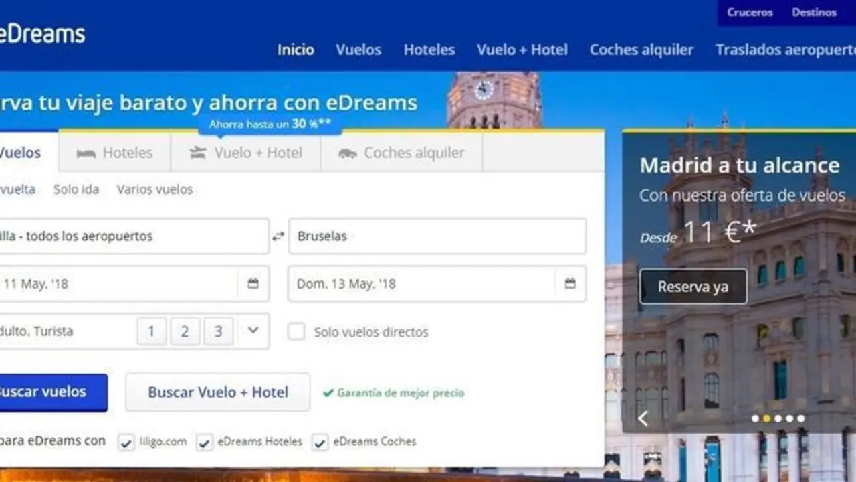
Task: Open Cruceros in the top bar
Action: pos(750,13)
